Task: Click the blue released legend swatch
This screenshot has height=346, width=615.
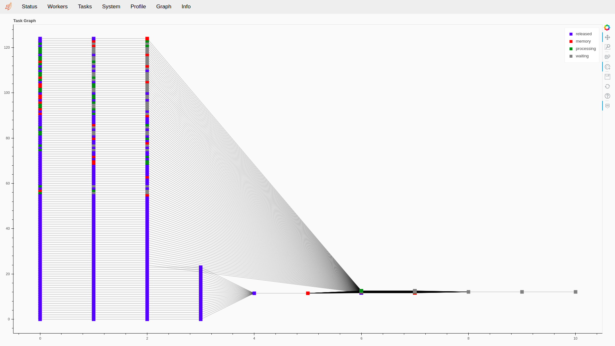Action: click(571, 34)
